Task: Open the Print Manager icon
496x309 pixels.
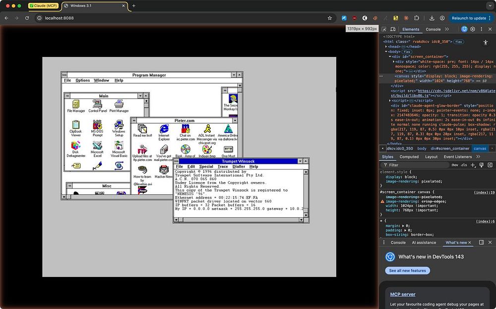Action: click(119, 104)
